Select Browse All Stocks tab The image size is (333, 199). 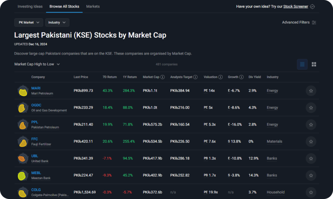(x=64, y=7)
